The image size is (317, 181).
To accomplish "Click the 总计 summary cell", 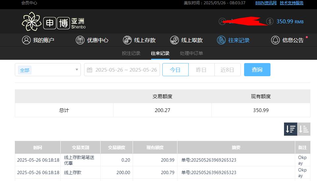I will [x=64, y=110].
